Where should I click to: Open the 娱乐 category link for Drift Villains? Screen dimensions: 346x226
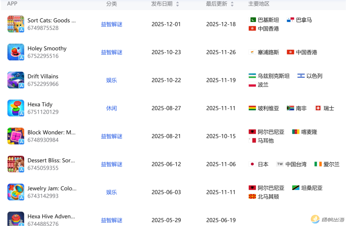pyautogui.click(x=111, y=80)
